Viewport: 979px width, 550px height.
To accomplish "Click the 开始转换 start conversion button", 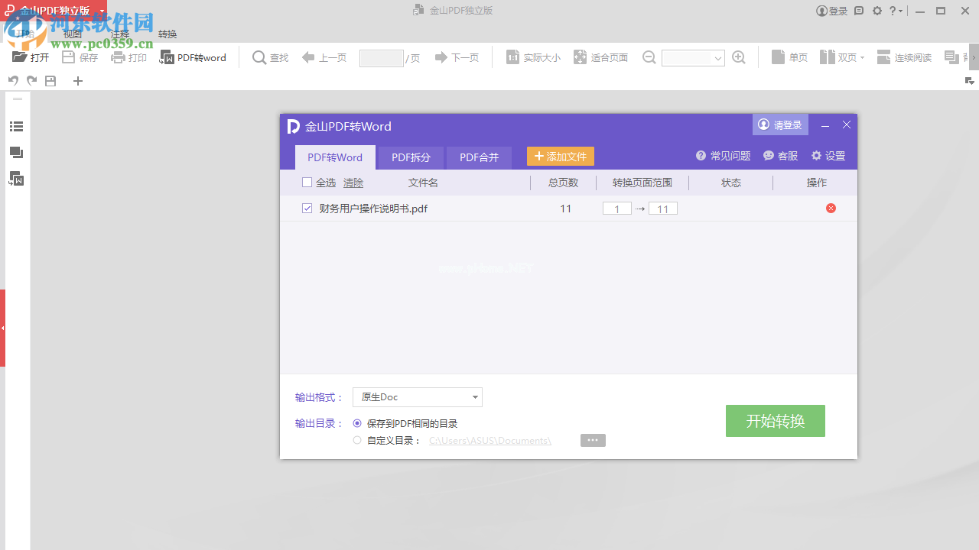I will click(x=776, y=421).
